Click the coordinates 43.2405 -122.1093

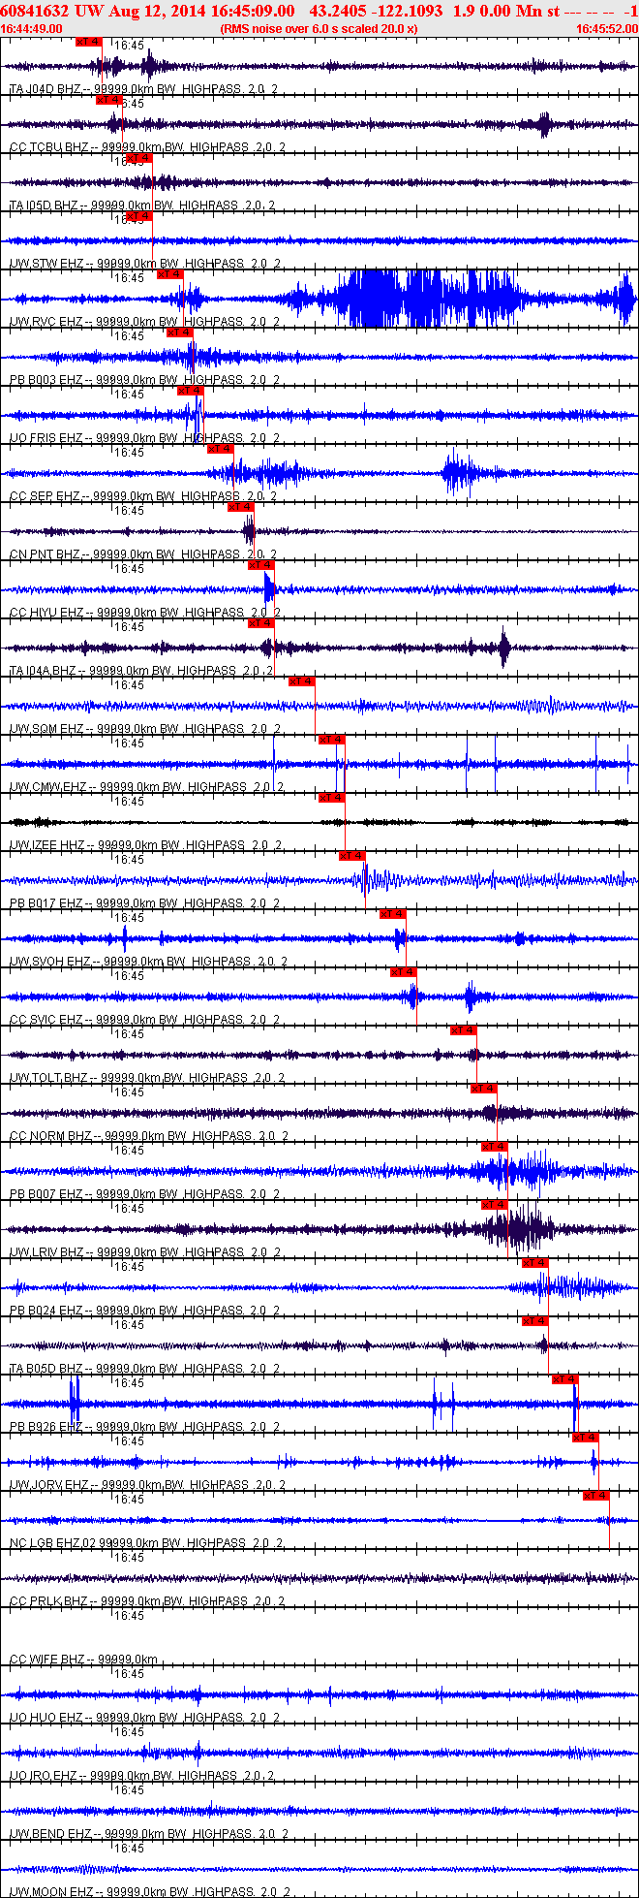tap(376, 11)
